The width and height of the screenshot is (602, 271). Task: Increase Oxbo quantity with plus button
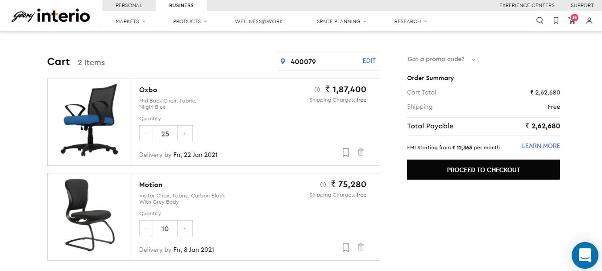[185, 134]
